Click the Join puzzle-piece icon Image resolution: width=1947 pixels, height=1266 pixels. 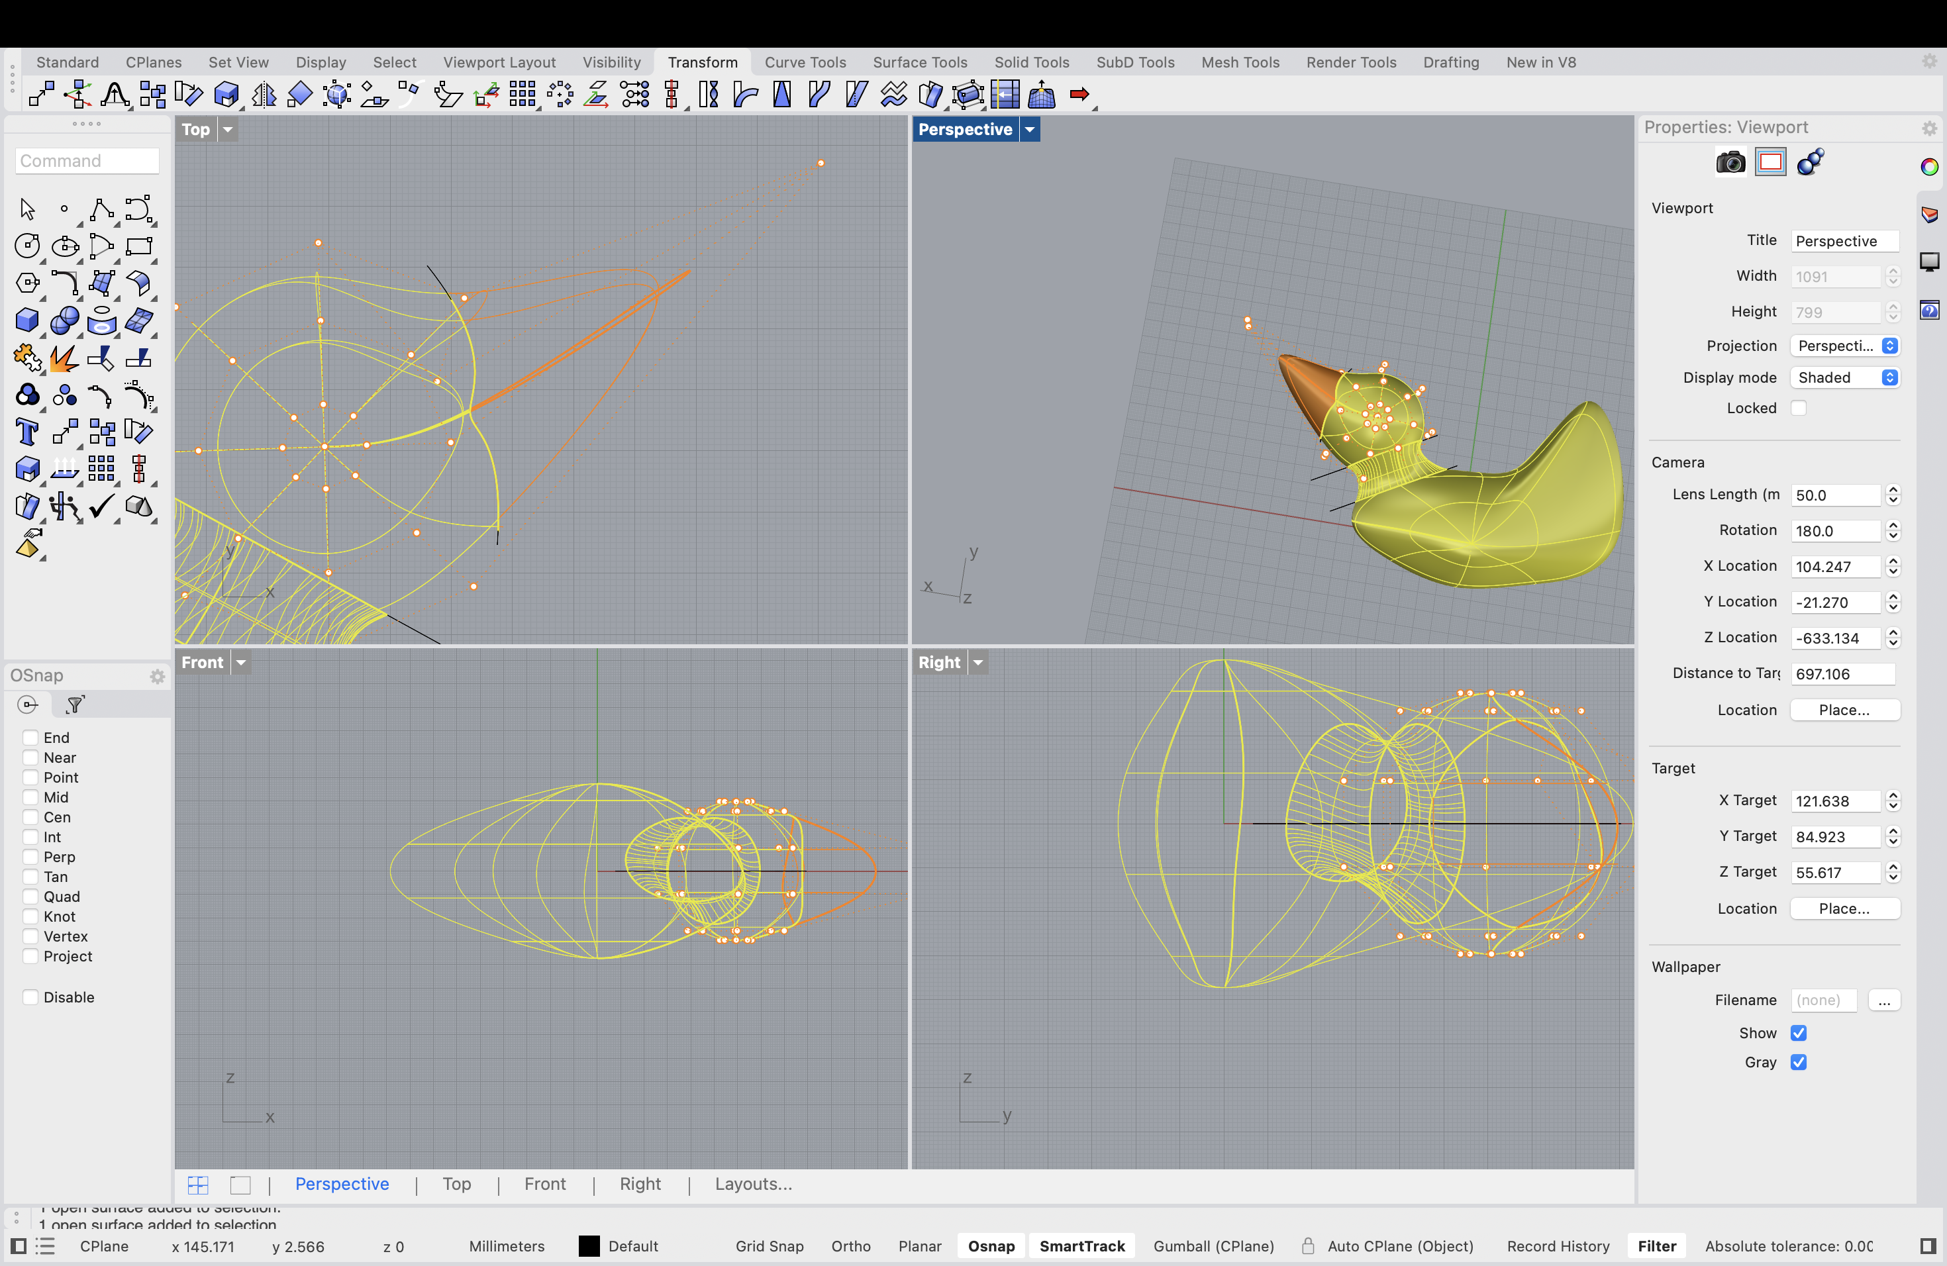27,358
